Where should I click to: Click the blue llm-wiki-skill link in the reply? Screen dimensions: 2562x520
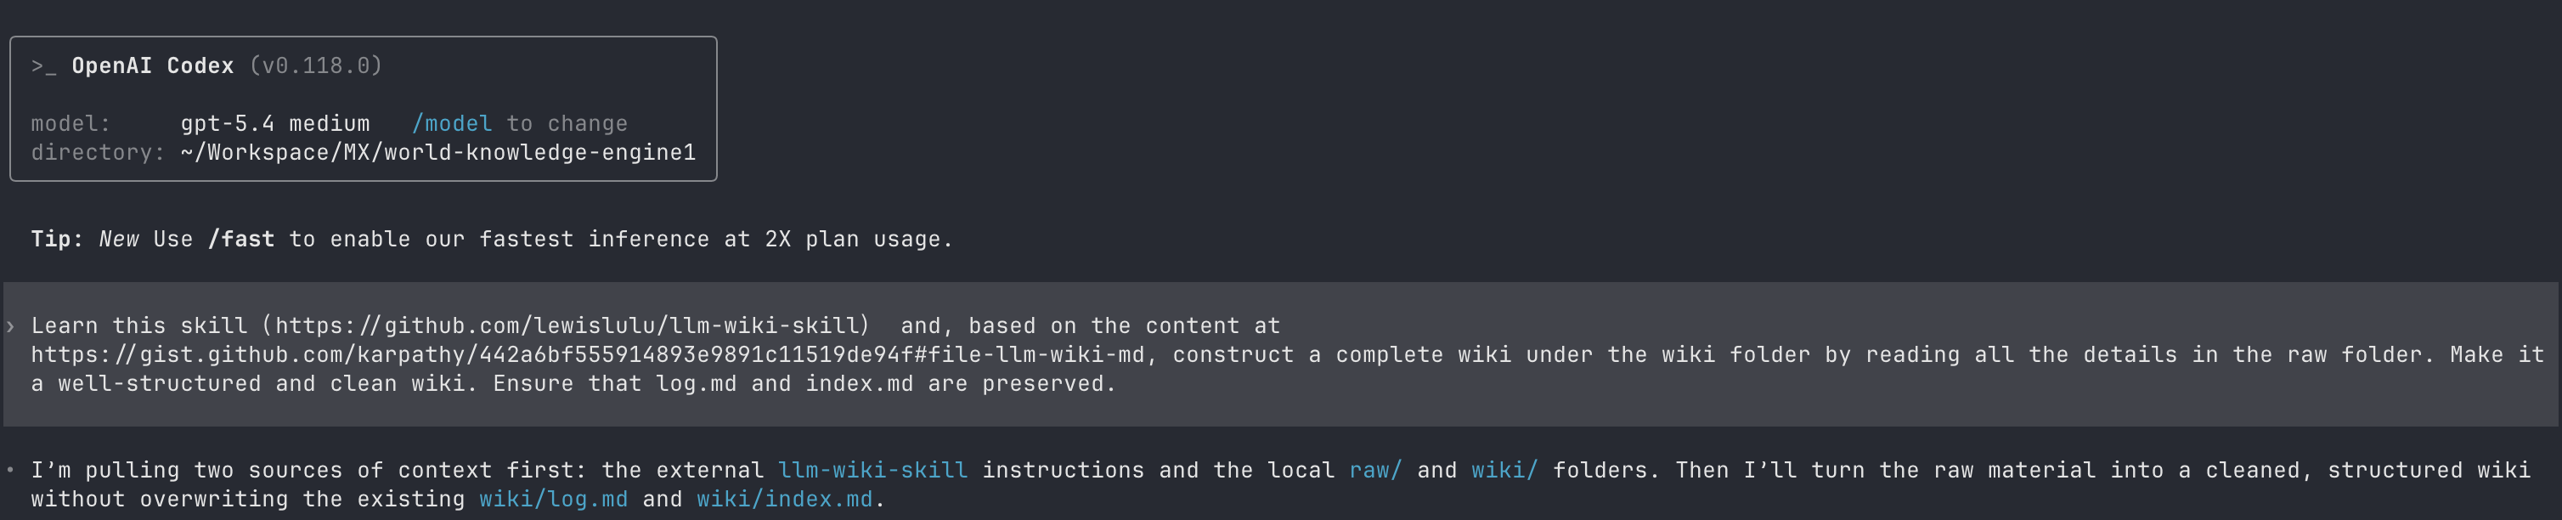tap(872, 470)
